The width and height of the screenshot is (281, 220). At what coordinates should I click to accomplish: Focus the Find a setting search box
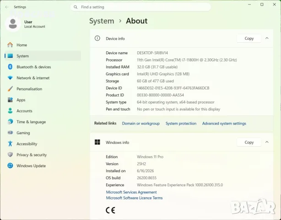click(140, 7)
